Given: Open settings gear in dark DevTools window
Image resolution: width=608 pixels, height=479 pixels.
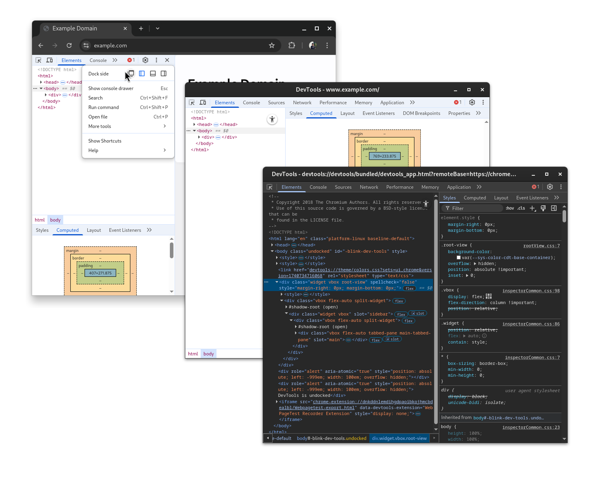Looking at the screenshot, I should point(550,187).
